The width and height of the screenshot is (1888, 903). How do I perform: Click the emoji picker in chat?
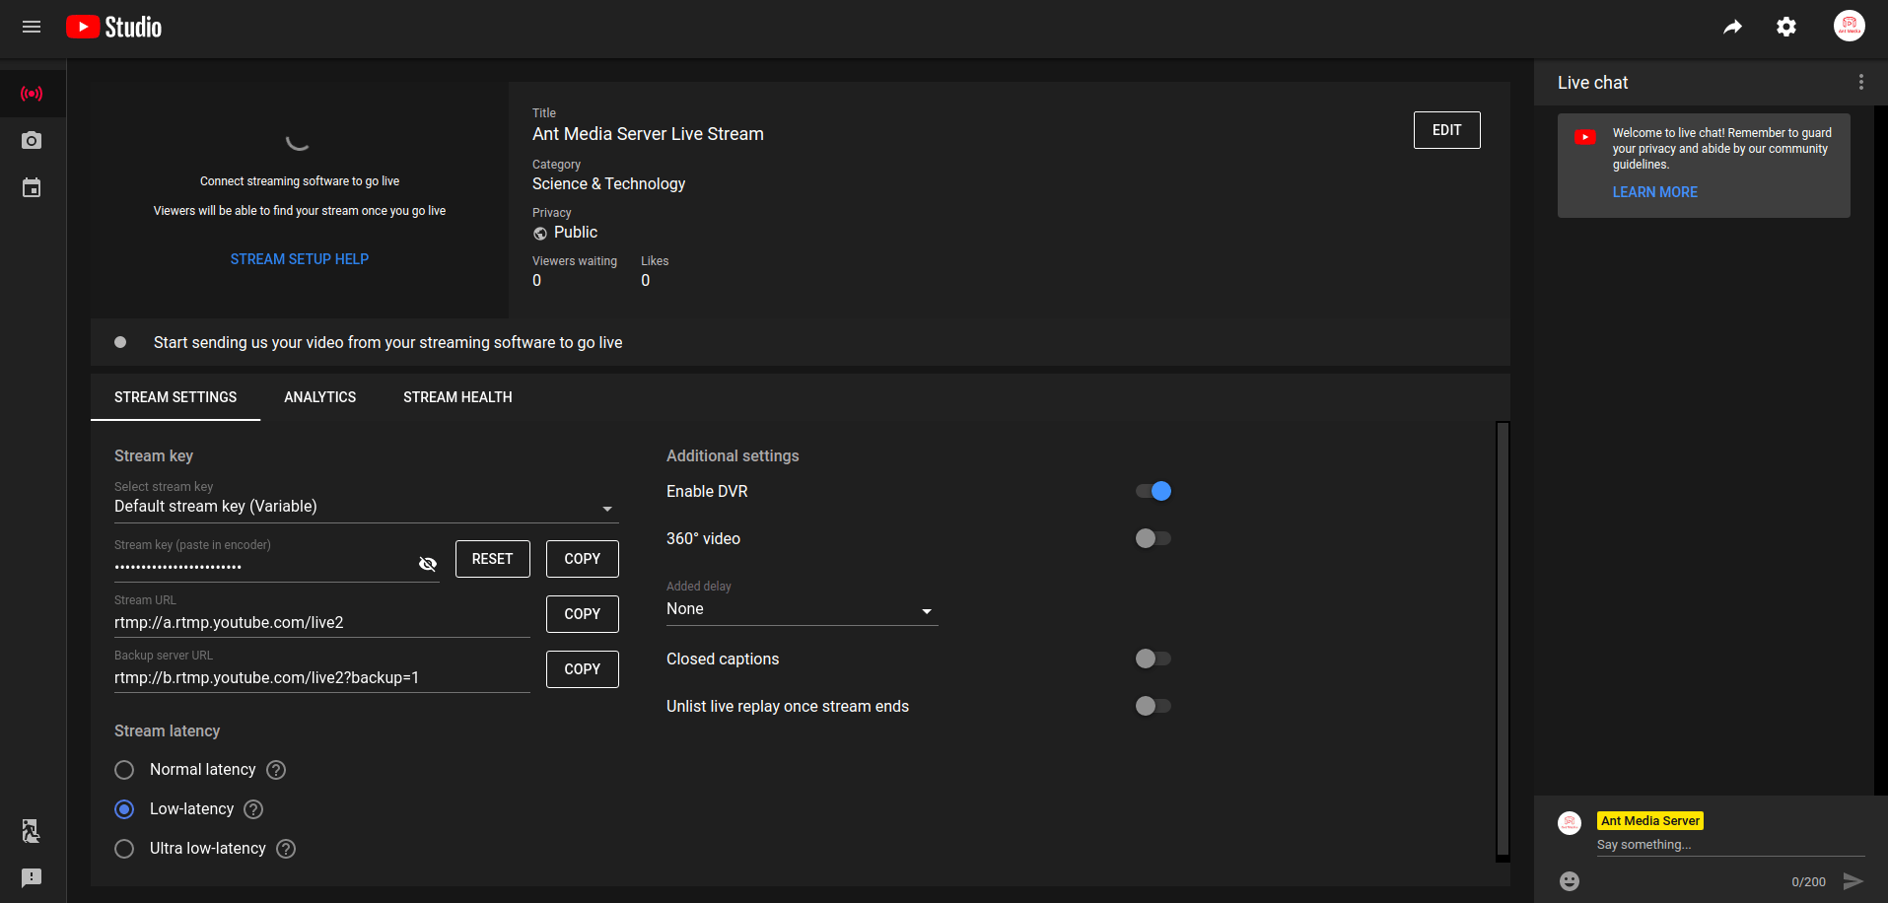(1570, 881)
